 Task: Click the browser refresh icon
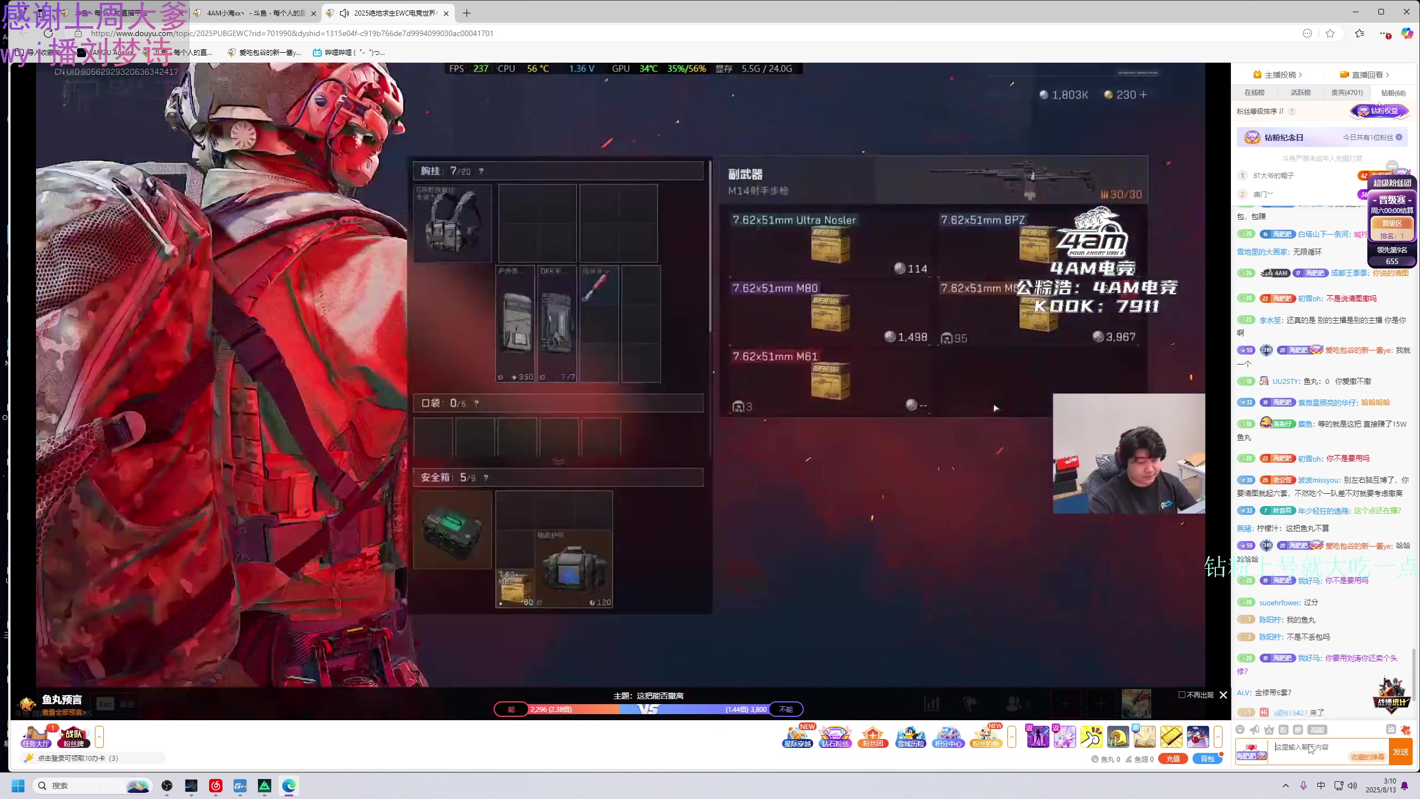[x=48, y=33]
